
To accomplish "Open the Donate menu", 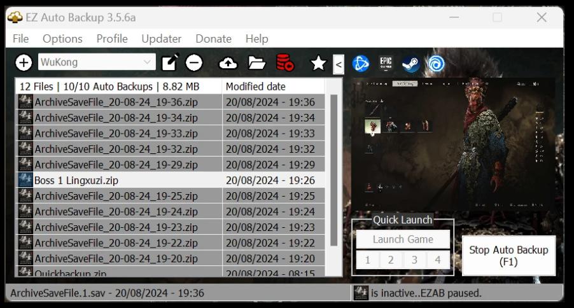I will pyautogui.click(x=213, y=38).
